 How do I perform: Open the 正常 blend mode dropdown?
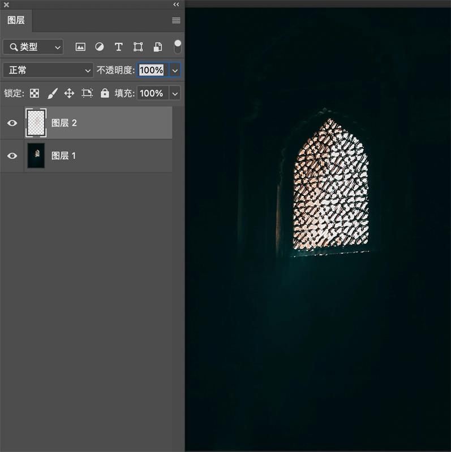(x=48, y=70)
